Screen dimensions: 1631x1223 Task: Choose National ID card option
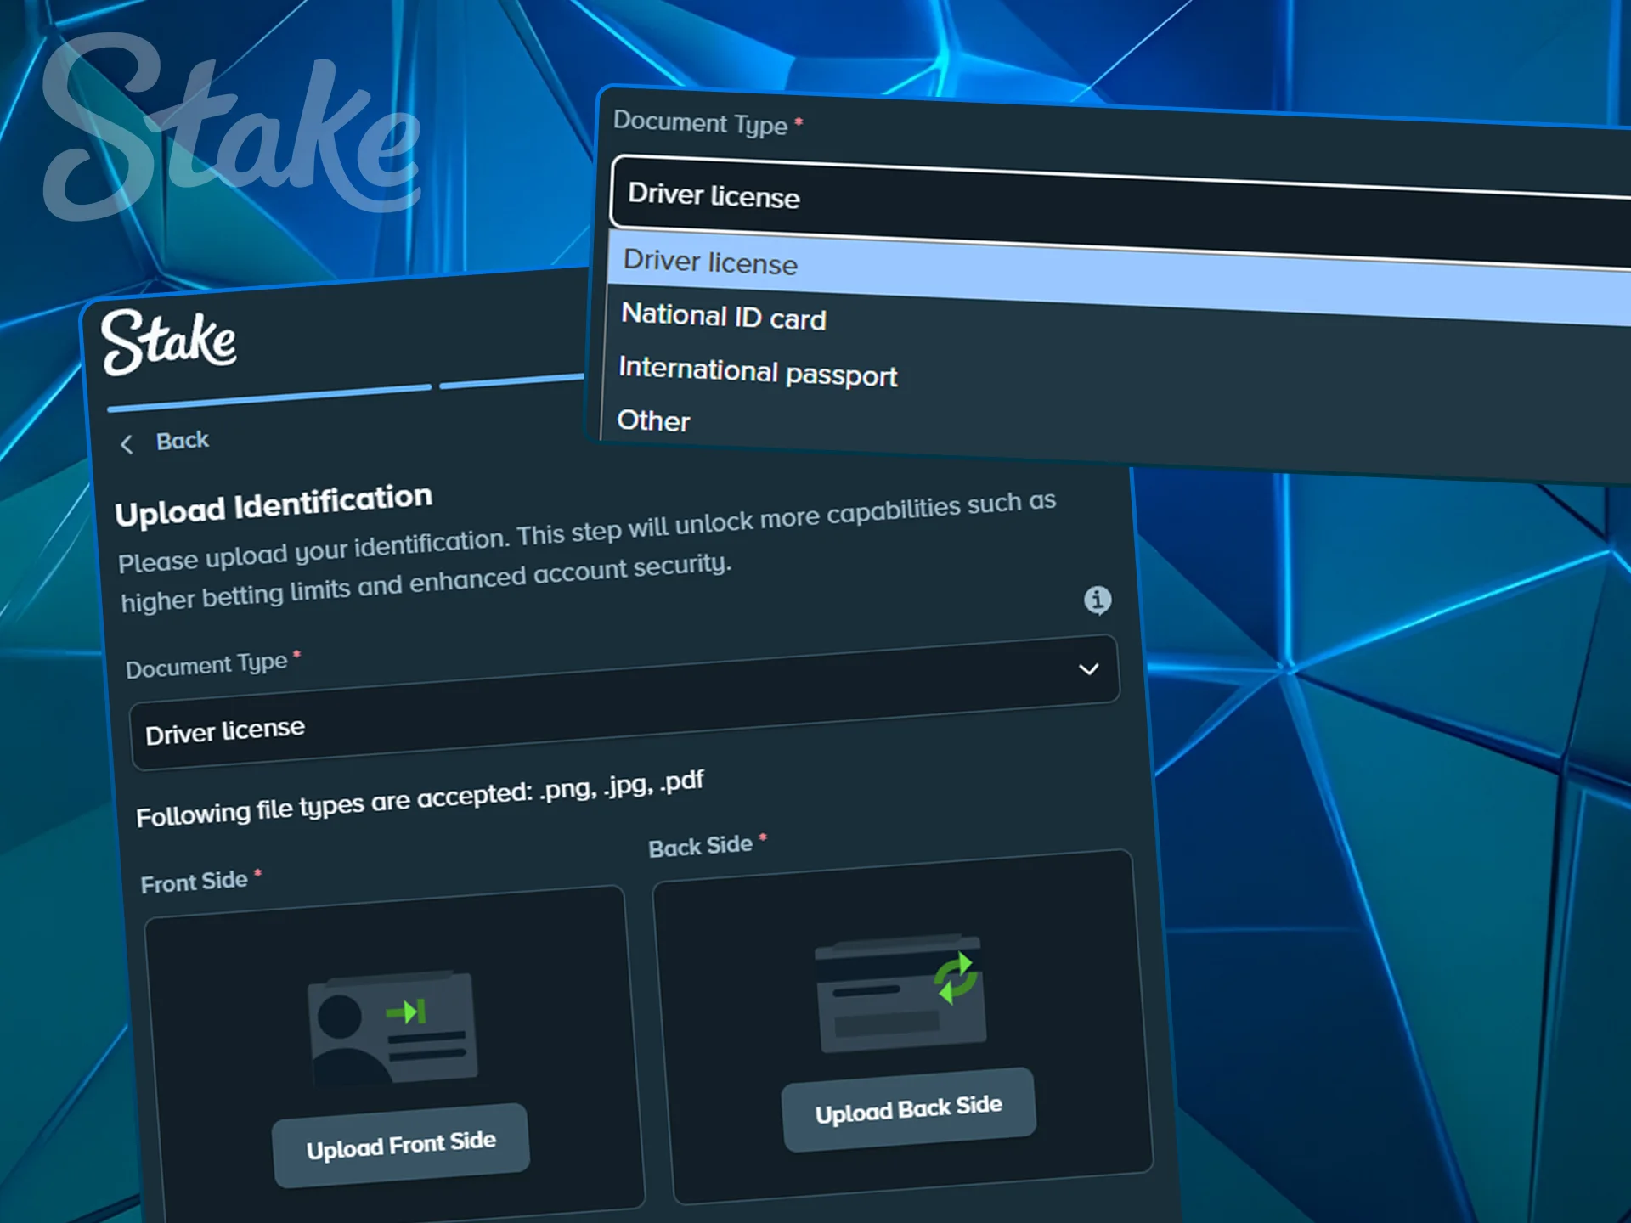724,317
